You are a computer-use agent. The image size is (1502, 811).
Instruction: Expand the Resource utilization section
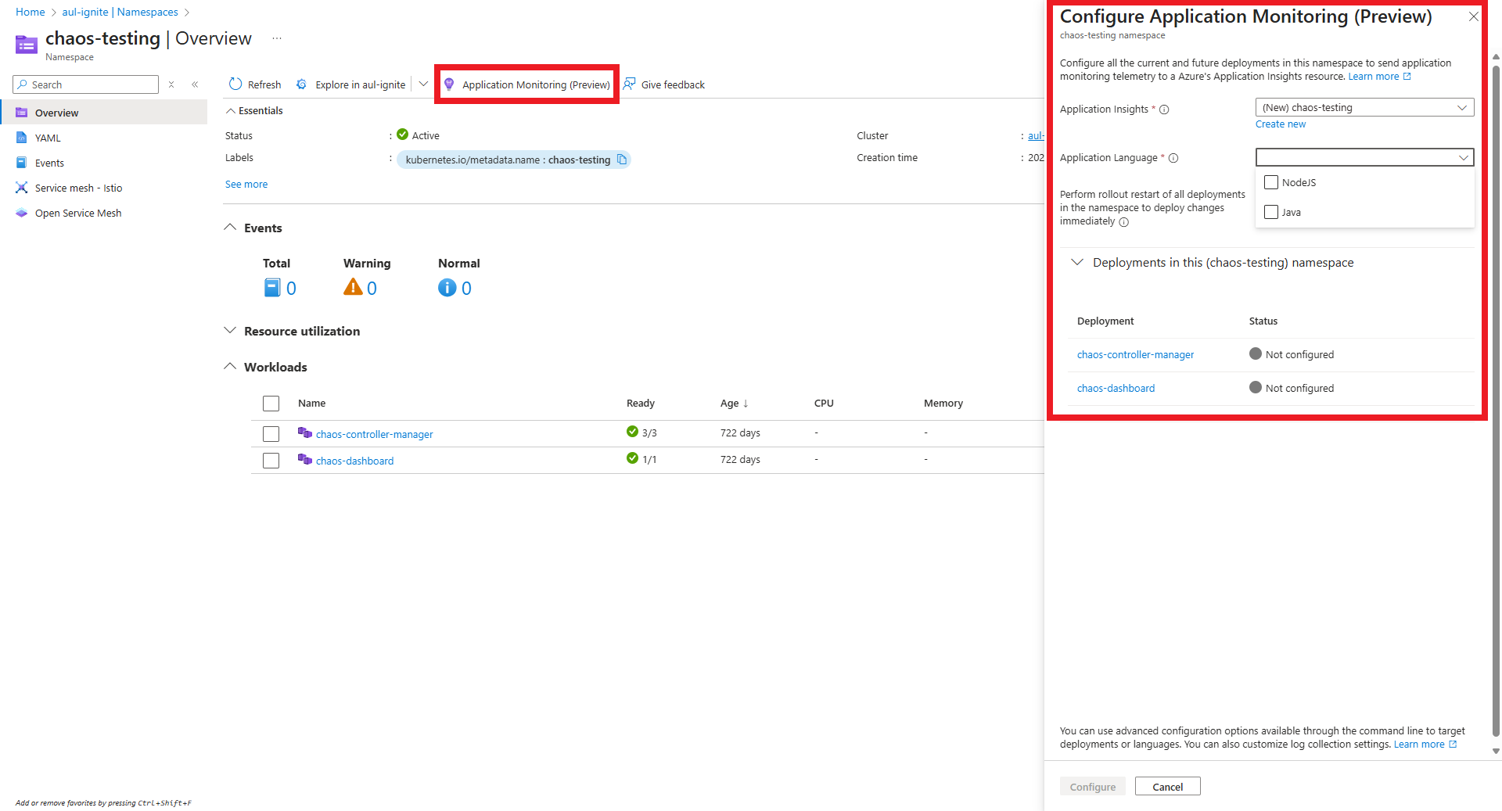230,331
